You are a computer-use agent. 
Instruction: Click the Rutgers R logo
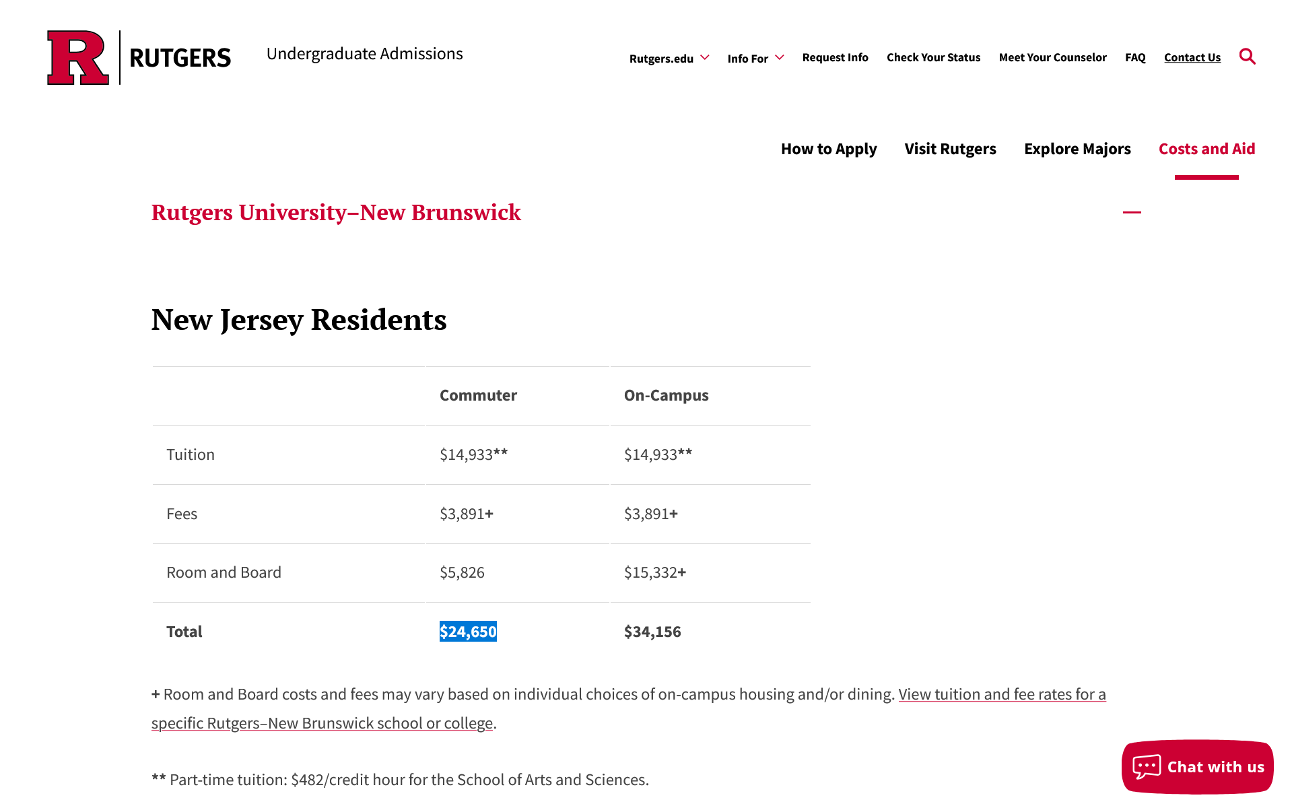point(78,57)
